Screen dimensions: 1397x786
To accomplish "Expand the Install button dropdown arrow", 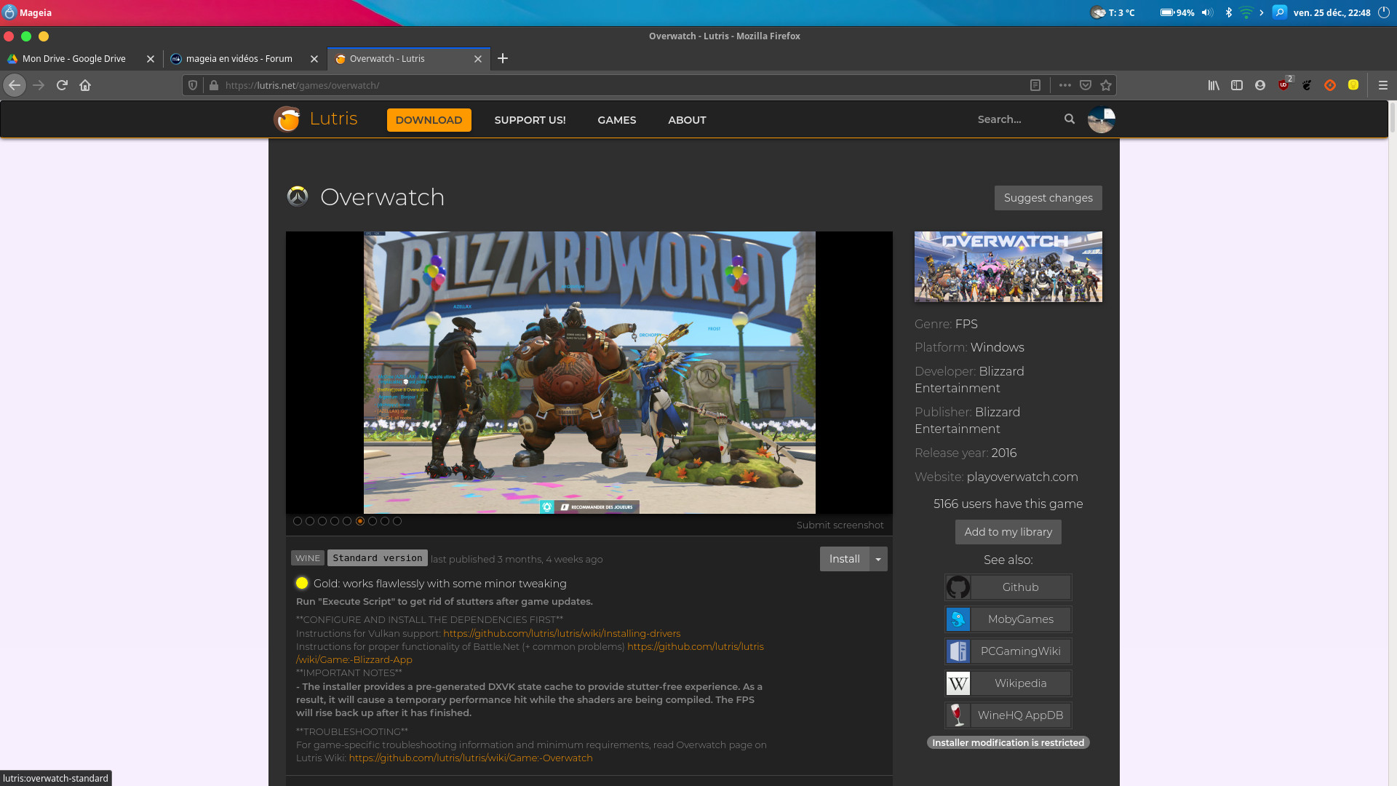I will coord(879,559).
